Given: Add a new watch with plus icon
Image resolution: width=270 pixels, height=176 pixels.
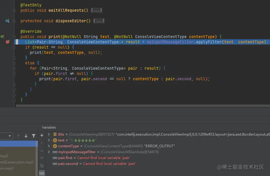Looking at the screenshot, I should coord(42,135).
